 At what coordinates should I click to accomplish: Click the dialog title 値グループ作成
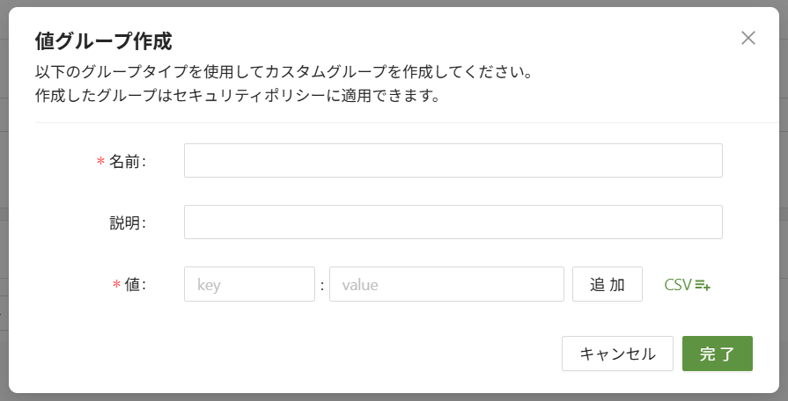(103, 40)
